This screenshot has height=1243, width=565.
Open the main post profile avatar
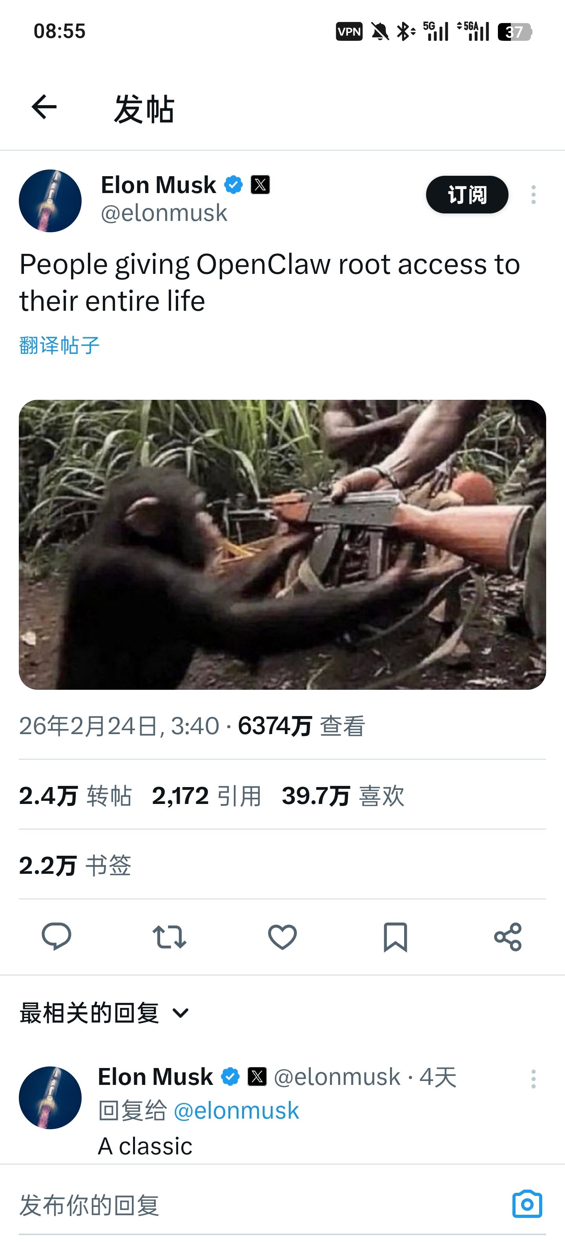tap(50, 201)
